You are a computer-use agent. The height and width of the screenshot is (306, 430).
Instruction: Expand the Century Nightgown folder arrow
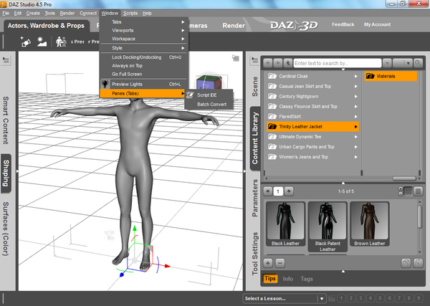click(355, 97)
